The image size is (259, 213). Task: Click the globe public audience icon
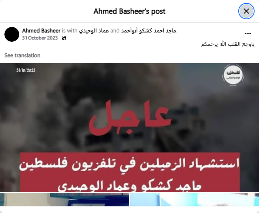64,38
